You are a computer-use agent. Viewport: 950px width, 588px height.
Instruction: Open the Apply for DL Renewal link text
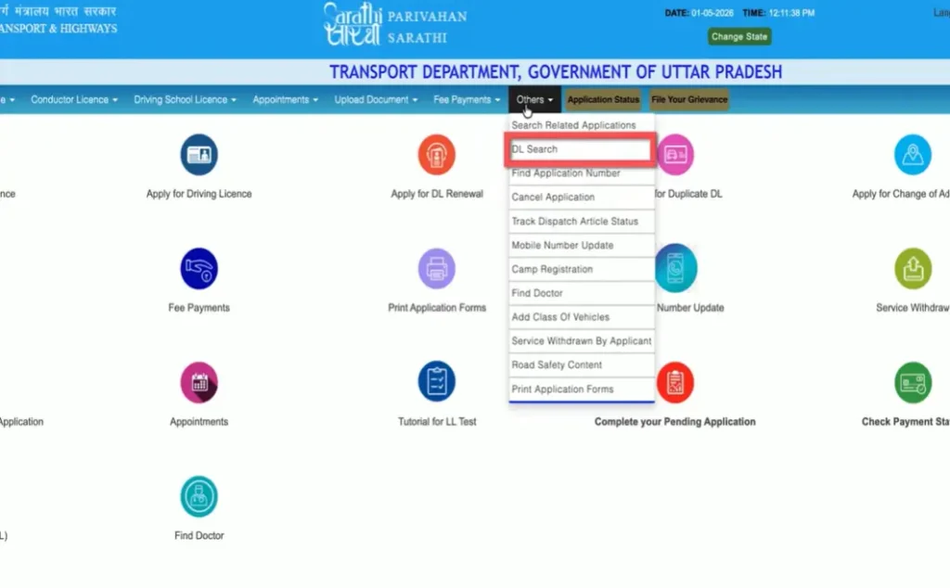[x=437, y=194]
